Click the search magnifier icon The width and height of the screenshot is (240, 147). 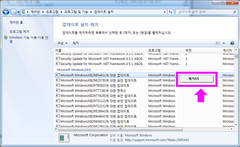(x=235, y=12)
